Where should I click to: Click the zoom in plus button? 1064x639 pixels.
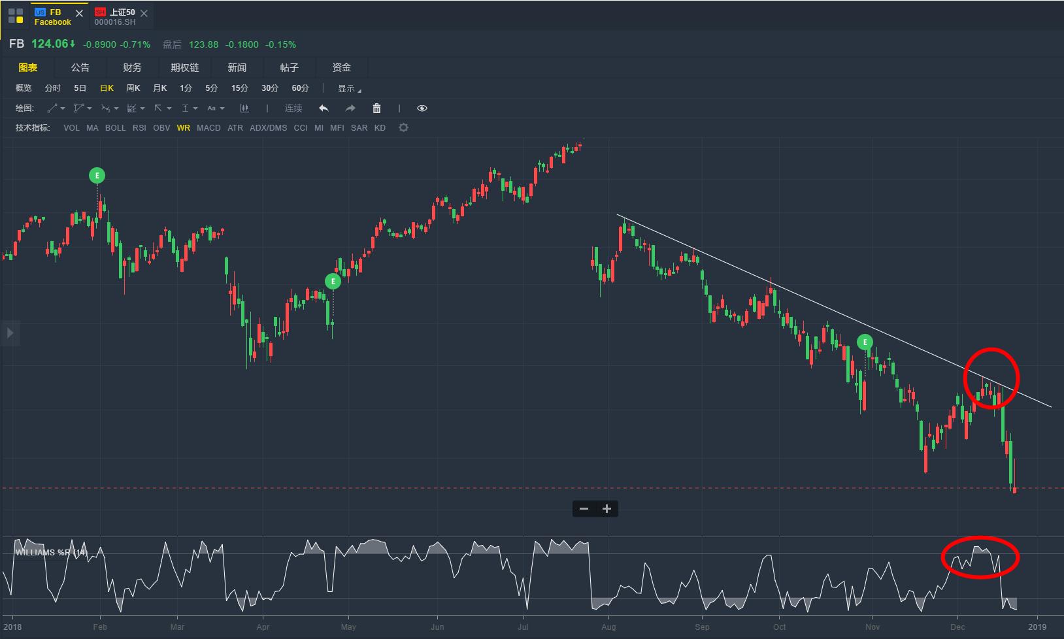(x=607, y=509)
